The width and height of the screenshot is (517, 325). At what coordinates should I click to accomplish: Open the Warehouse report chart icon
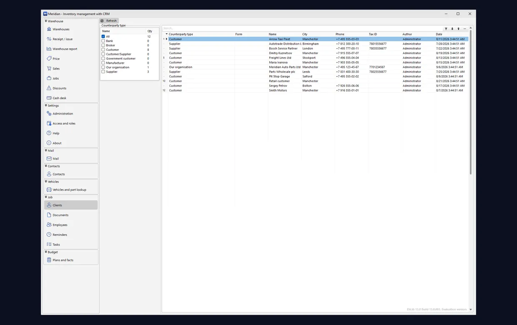(49, 49)
